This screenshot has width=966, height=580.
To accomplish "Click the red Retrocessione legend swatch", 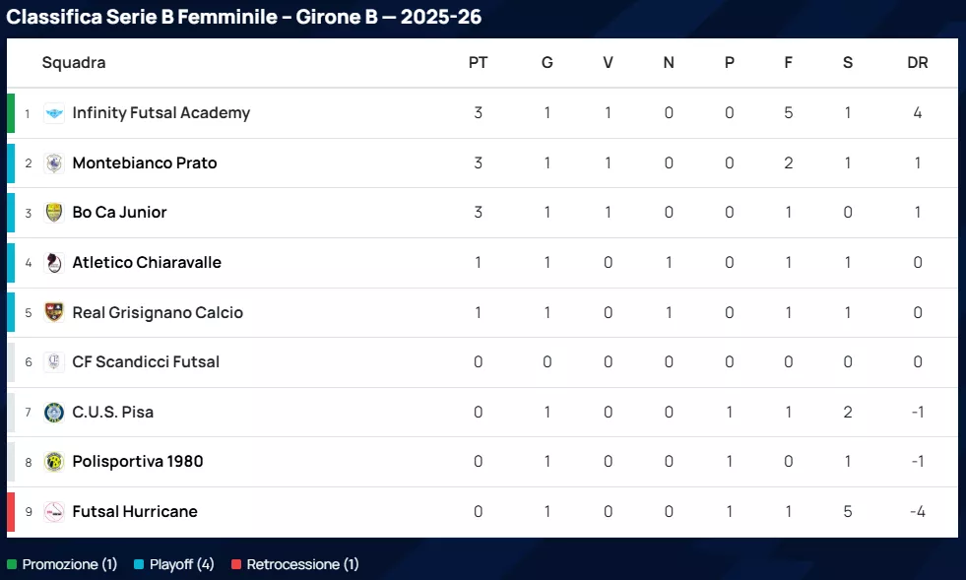I will click(x=236, y=565).
